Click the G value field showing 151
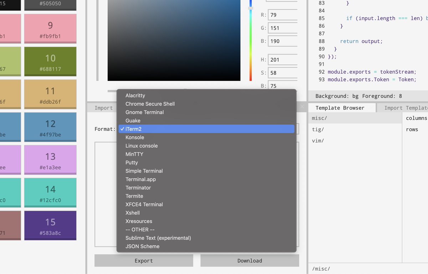The image size is (428, 274). tap(283, 28)
